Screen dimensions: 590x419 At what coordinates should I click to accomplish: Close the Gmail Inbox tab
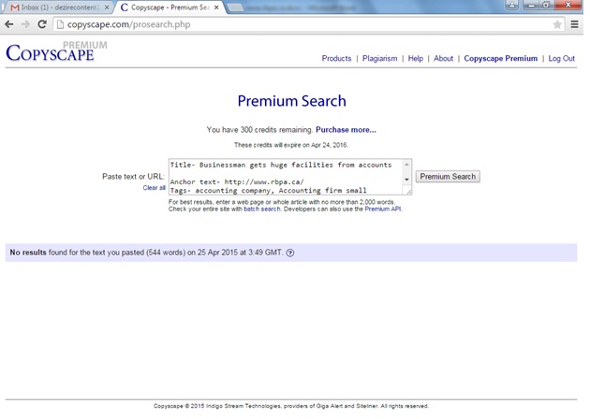[106, 7]
